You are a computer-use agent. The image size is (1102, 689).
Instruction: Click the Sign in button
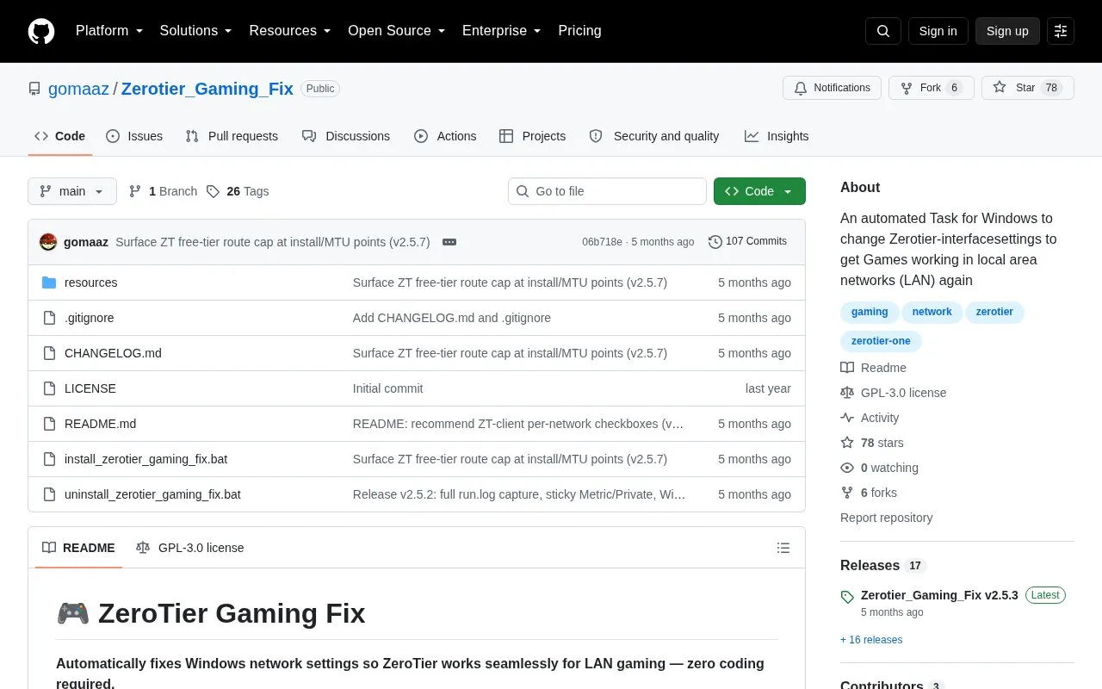tap(938, 31)
